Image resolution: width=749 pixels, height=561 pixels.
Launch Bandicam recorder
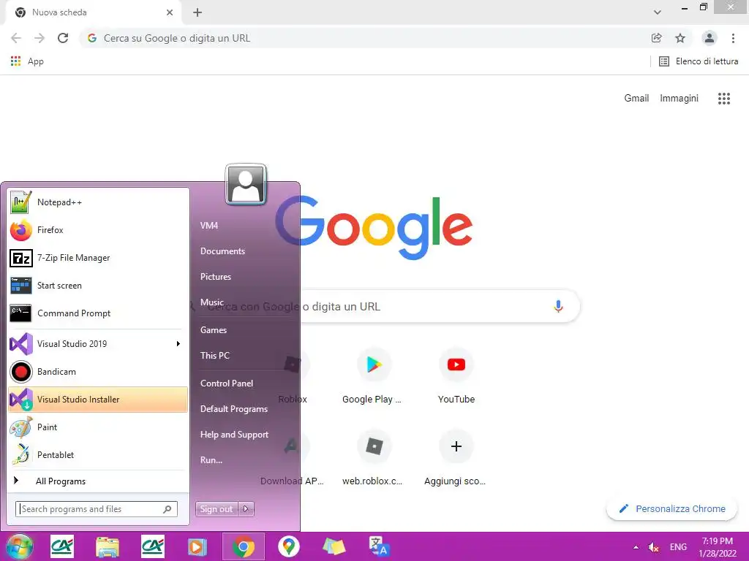tap(98, 372)
